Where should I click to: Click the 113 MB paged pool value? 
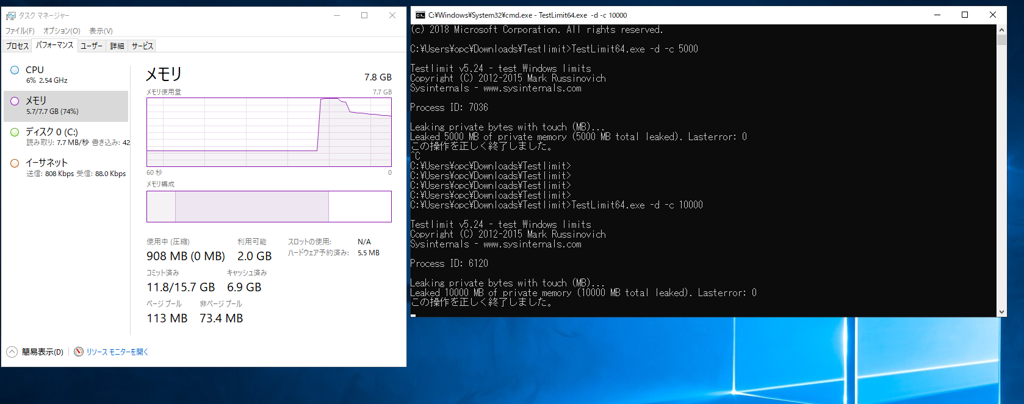pos(167,319)
